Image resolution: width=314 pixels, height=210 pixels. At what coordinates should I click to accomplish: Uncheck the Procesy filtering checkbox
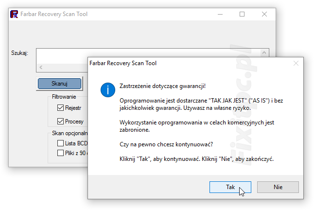60,121
